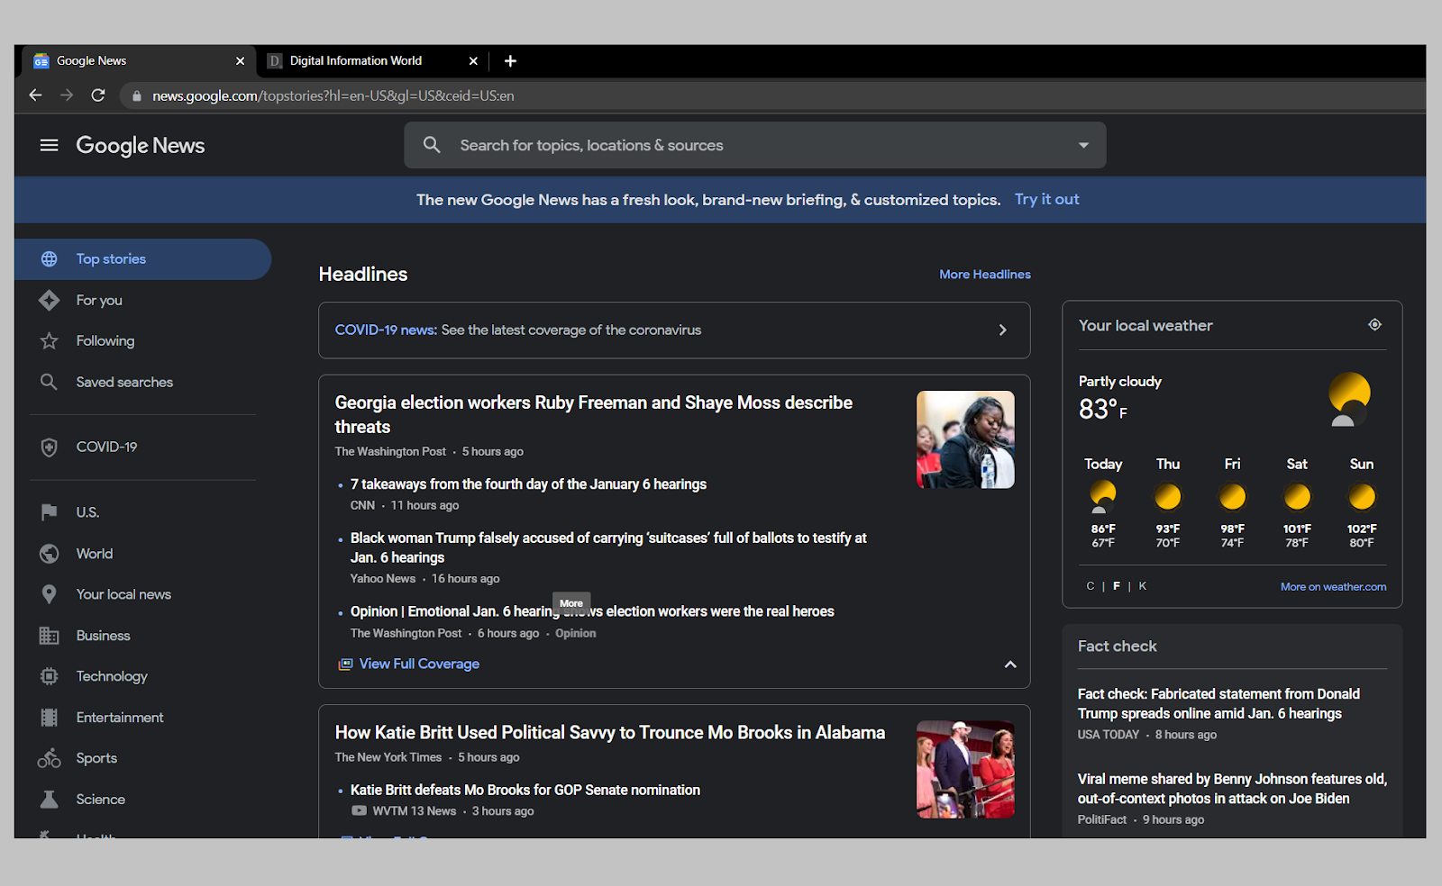Click the U.S. flag icon
This screenshot has width=1442, height=886.
coord(50,512)
